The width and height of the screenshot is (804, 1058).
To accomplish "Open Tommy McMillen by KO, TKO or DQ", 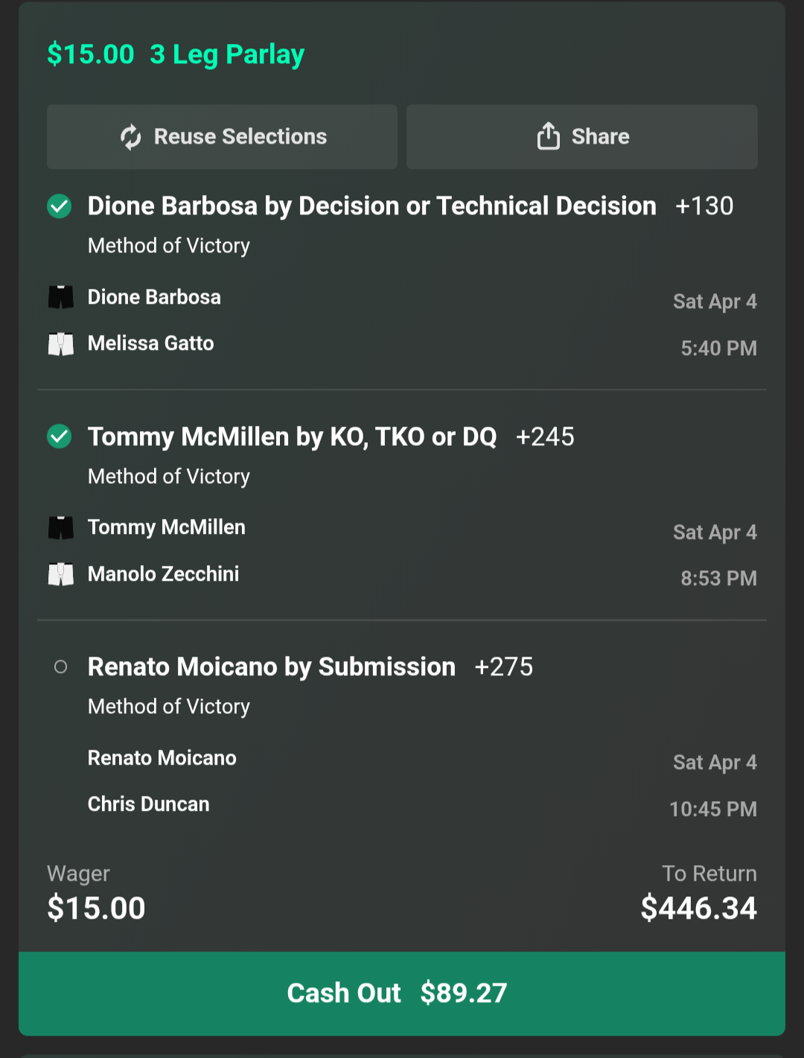I will tap(292, 436).
